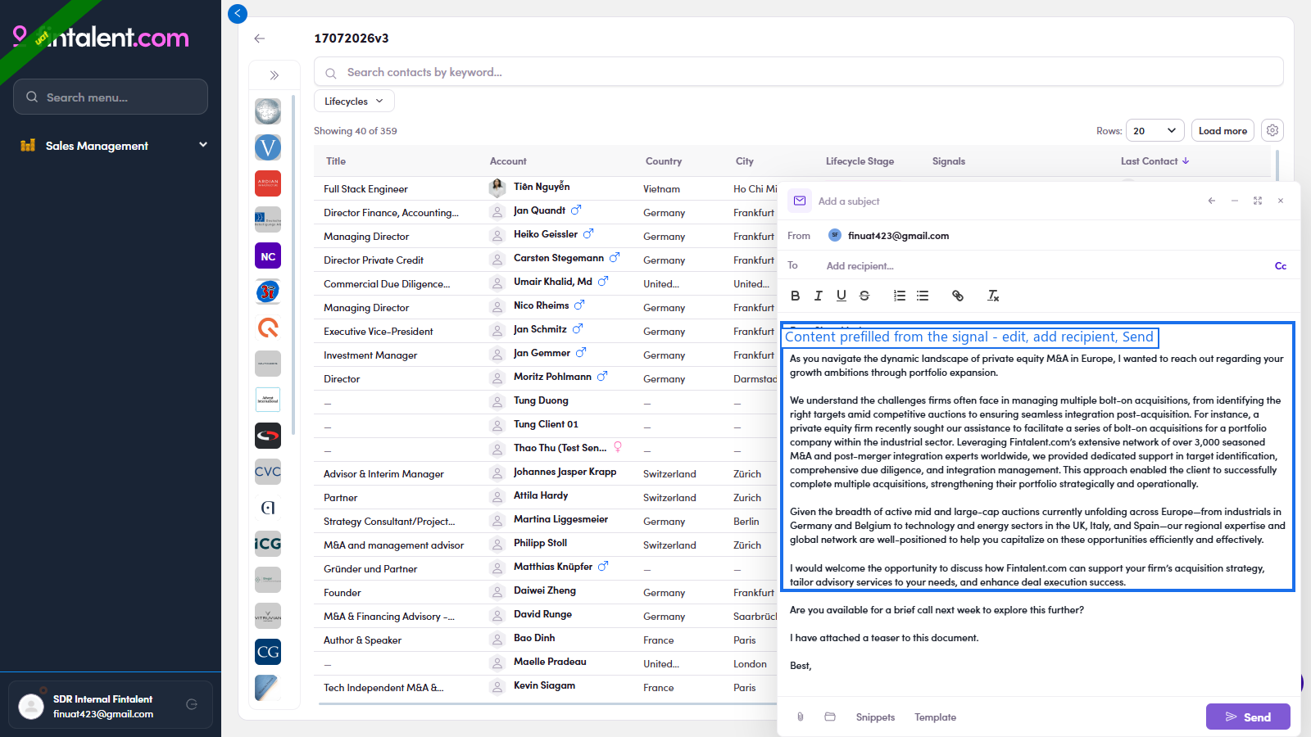The image size is (1311, 737).
Task: Expand the Sales Management menu
Action: (x=113, y=146)
